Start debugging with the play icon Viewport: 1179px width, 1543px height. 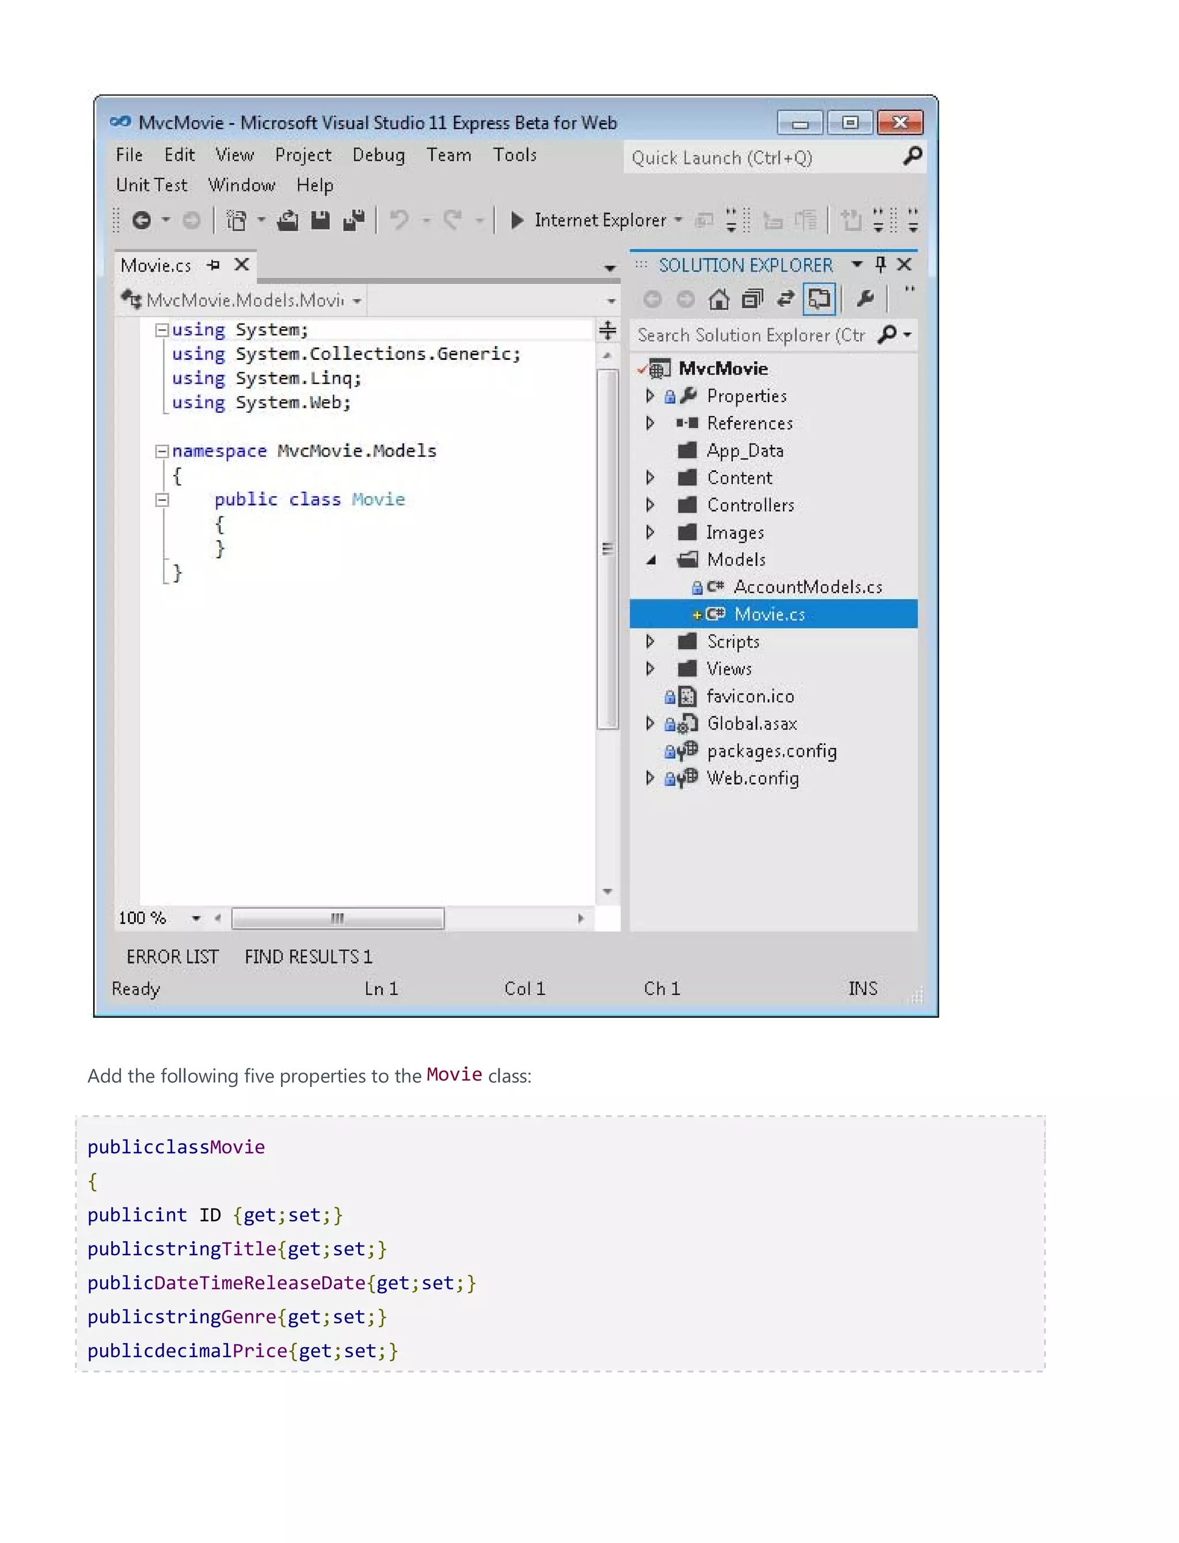[517, 221]
